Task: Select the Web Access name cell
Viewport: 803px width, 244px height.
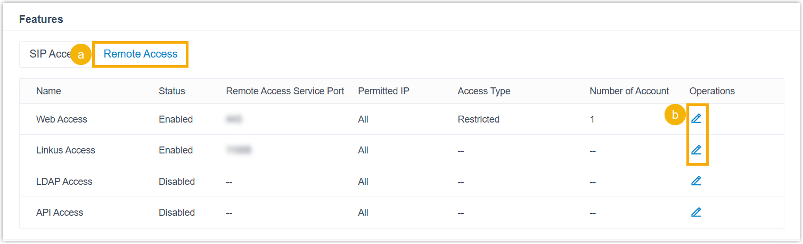Action: coord(62,119)
